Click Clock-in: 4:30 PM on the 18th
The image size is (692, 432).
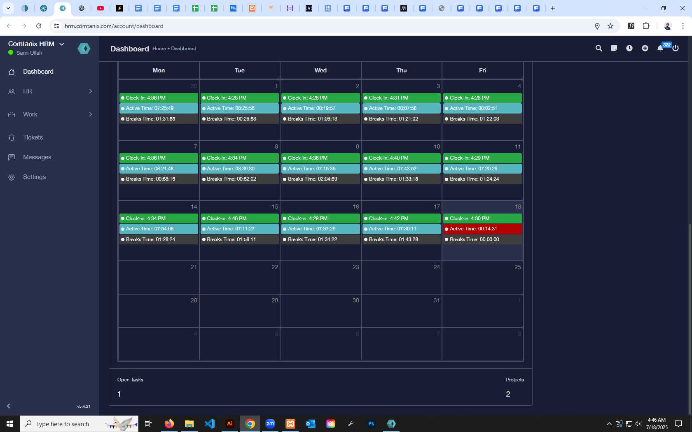click(x=482, y=218)
